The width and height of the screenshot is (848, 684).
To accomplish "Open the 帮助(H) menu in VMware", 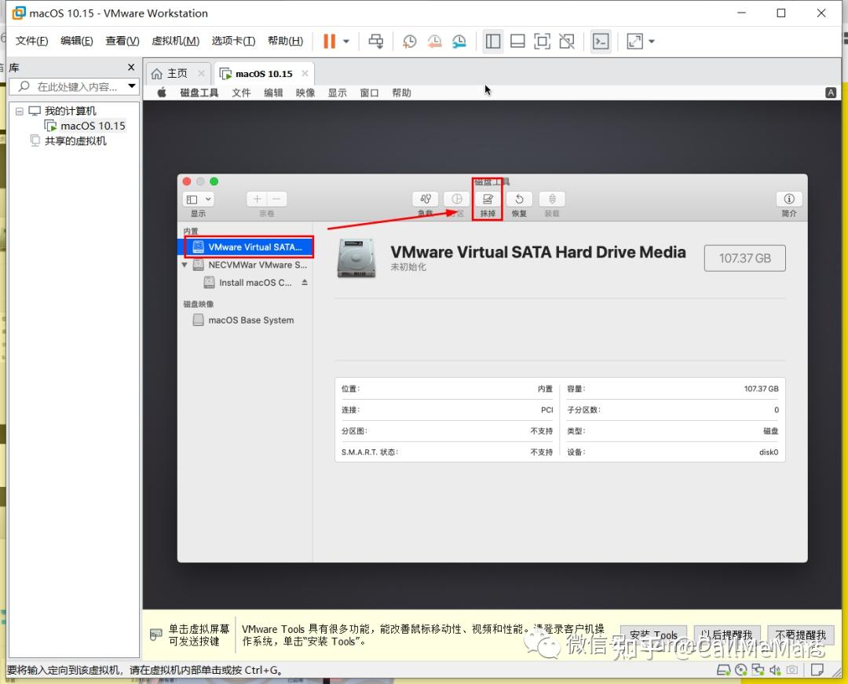I will pyautogui.click(x=285, y=41).
